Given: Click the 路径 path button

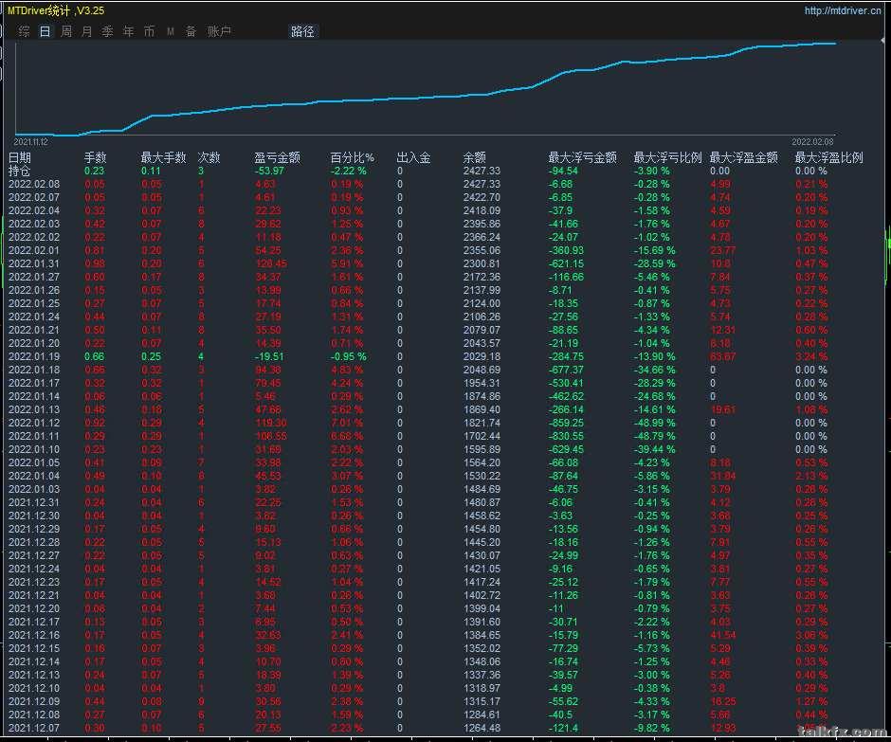Looking at the screenshot, I should (302, 31).
